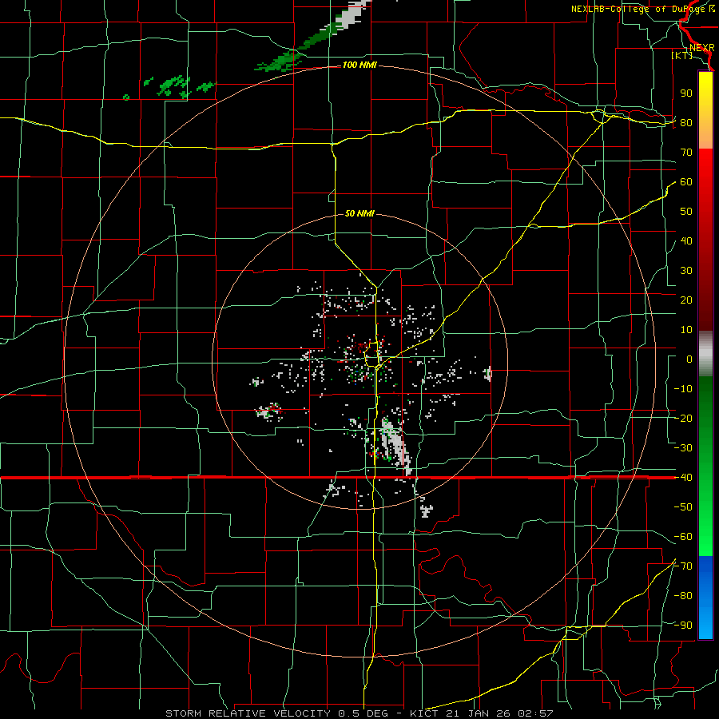This screenshot has width=719, height=719.
Task: Click the "NEXR" label above the scale
Action: [x=701, y=48]
